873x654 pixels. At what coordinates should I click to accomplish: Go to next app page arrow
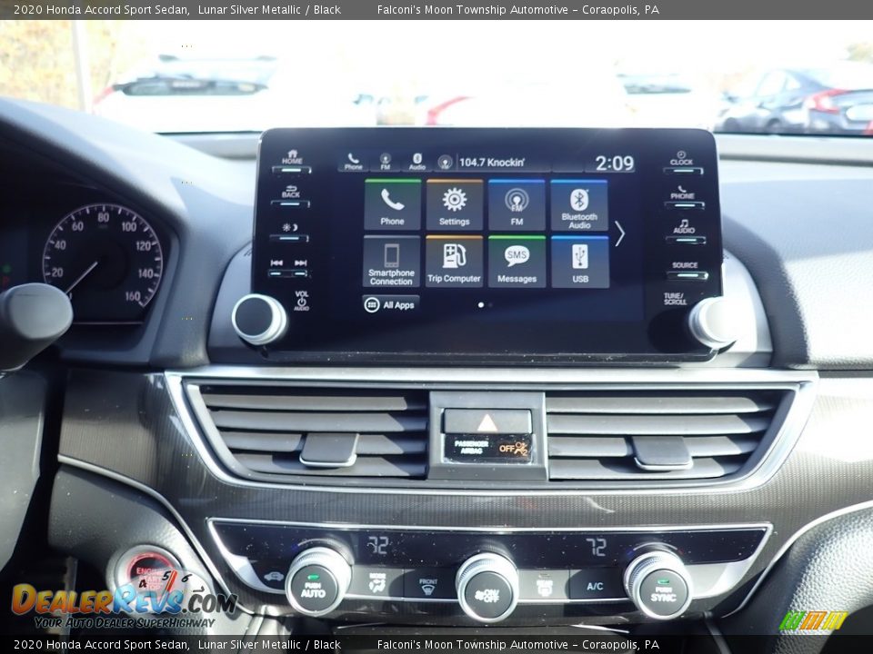[x=619, y=233]
